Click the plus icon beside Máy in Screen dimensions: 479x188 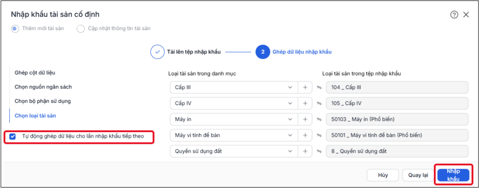pos(305,119)
